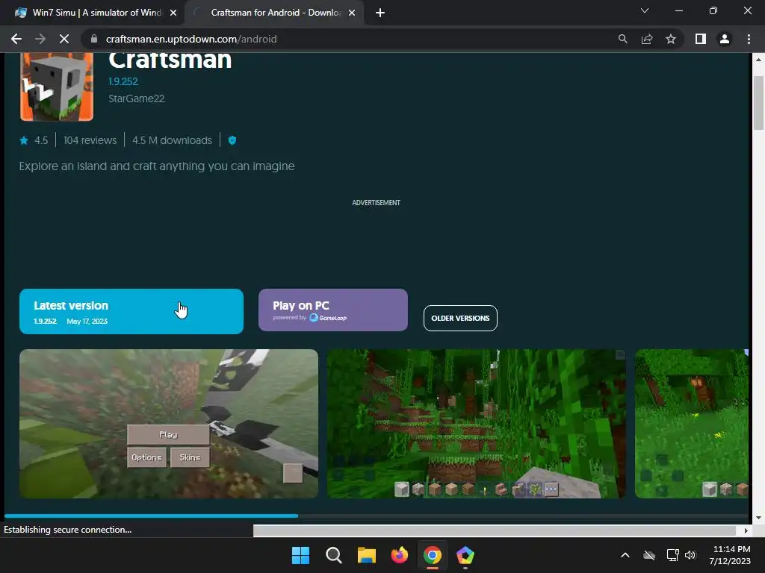Open the clock showing 11:14 PM
This screenshot has width=765, height=573.
(730, 555)
